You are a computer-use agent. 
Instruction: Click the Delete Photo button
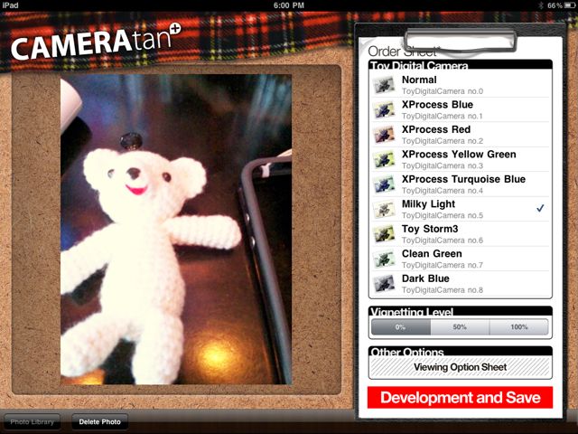[99, 422]
